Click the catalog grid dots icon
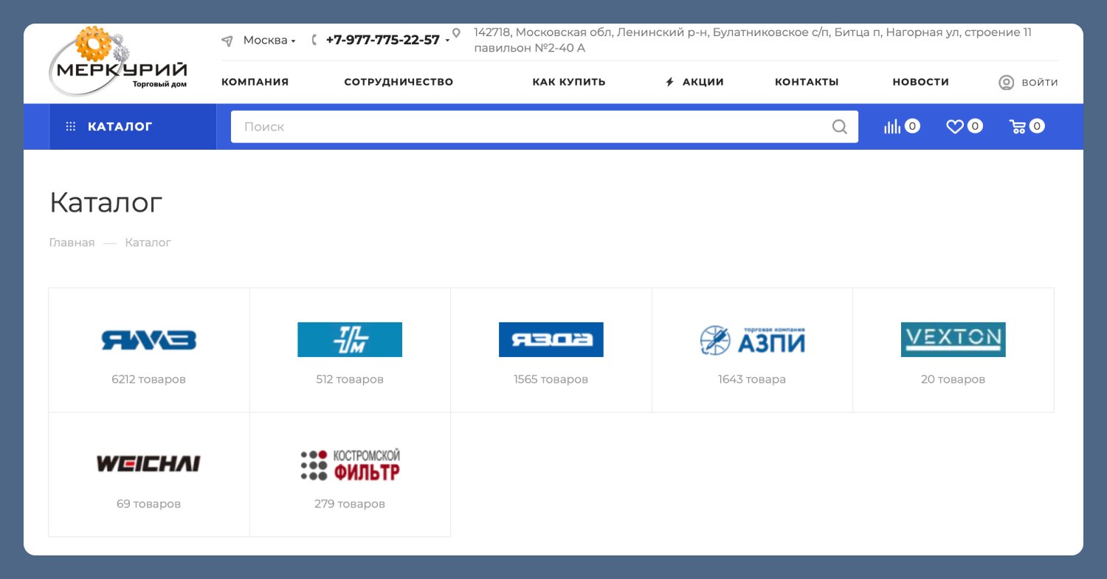Image resolution: width=1107 pixels, height=579 pixels. [71, 127]
